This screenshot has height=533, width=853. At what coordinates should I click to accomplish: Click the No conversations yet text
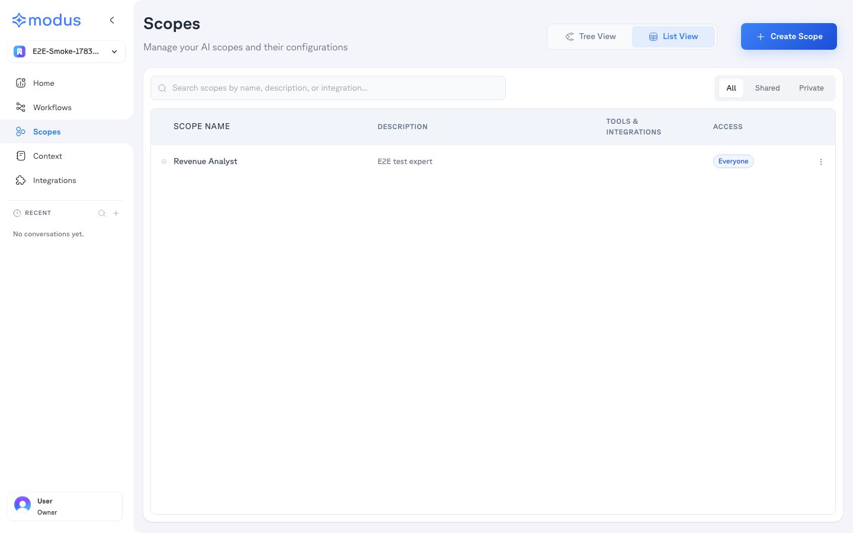(x=49, y=234)
